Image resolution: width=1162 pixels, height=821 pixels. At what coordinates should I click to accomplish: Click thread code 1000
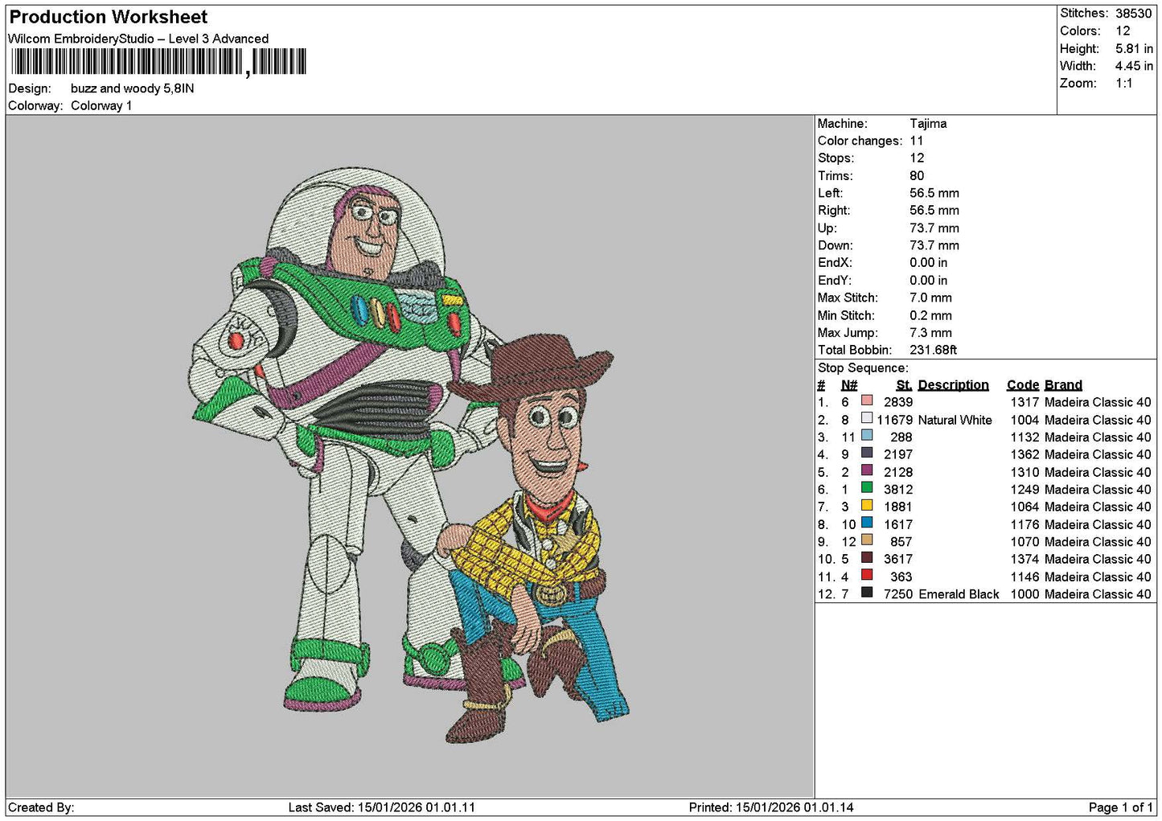pyautogui.click(x=1024, y=595)
